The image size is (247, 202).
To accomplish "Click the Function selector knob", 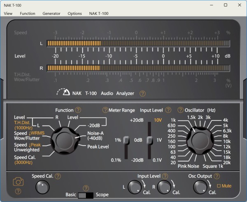I will click(65, 141).
